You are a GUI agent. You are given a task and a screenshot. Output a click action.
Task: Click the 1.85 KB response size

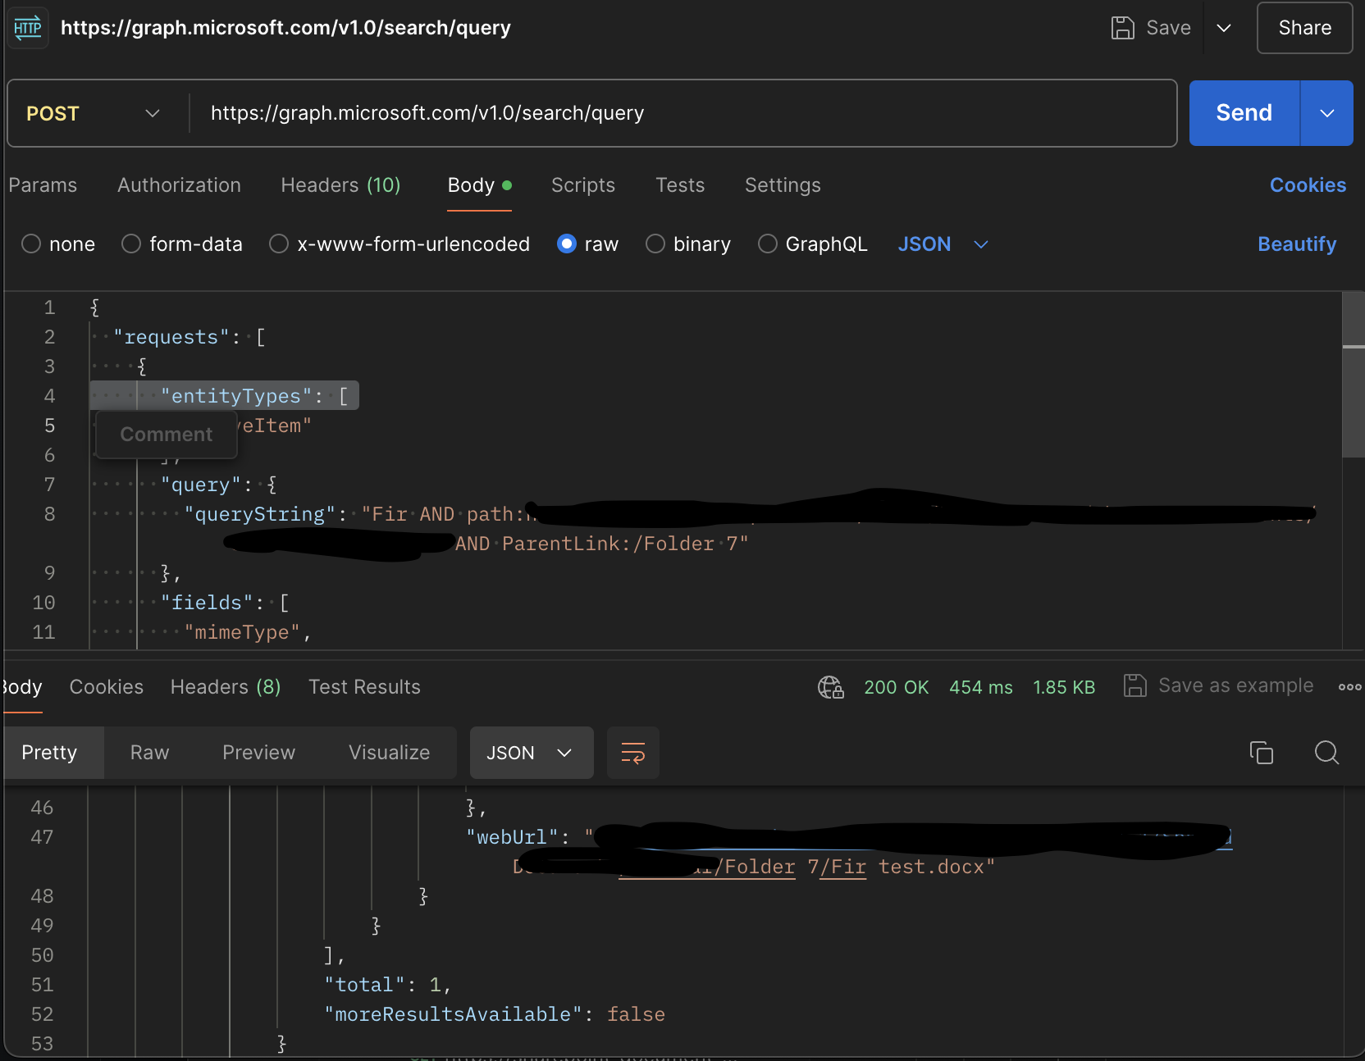click(1064, 687)
